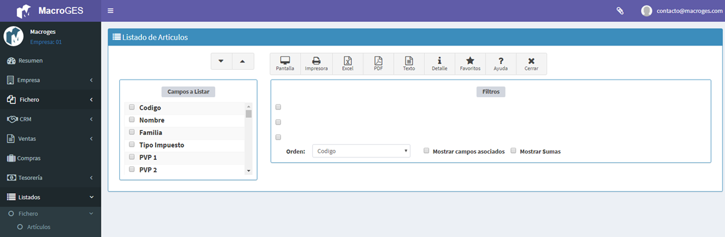Click the move-down caret button
Image resolution: width=725 pixels, height=237 pixels.
pyautogui.click(x=221, y=61)
